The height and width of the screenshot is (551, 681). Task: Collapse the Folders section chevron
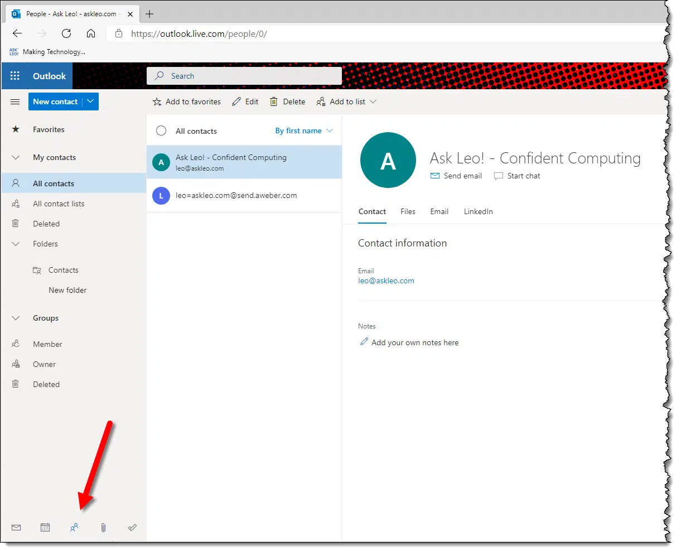(x=16, y=244)
